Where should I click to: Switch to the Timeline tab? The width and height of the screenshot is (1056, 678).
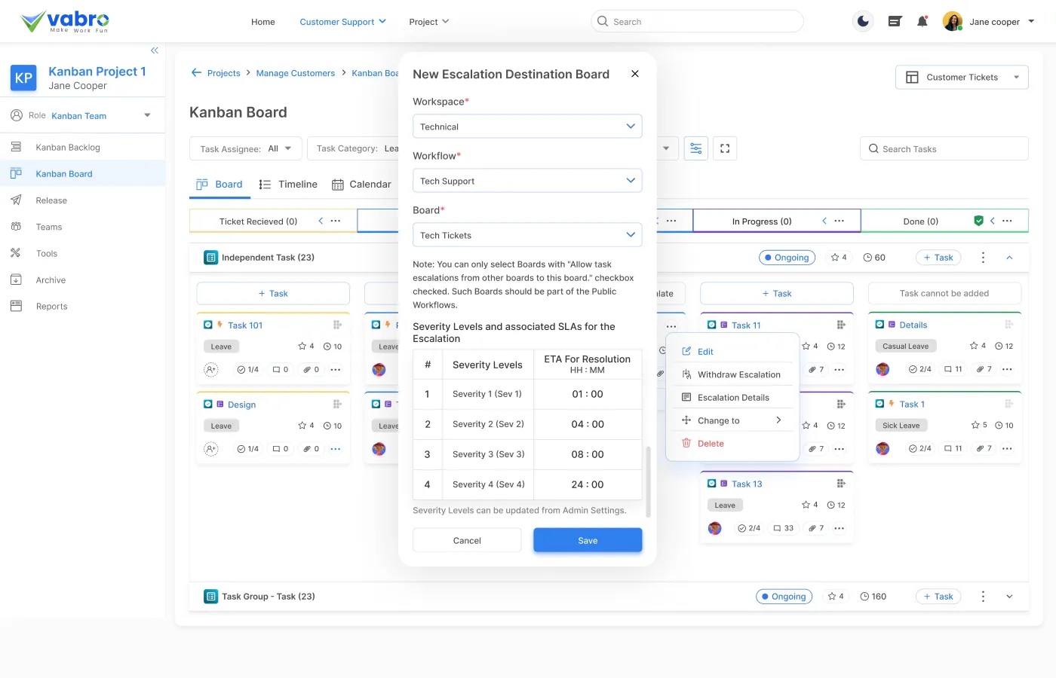[288, 185]
